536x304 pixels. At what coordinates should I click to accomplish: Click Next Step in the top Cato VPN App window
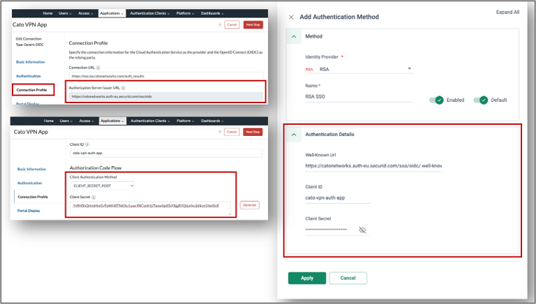click(253, 25)
